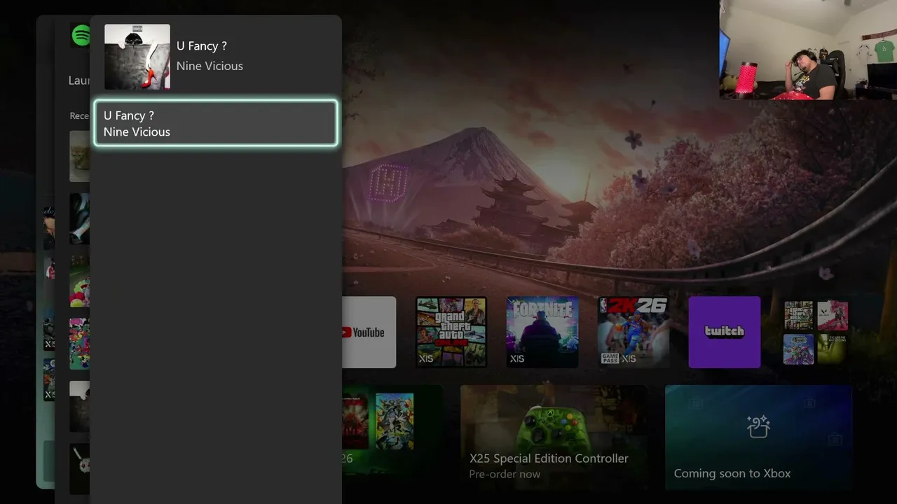Viewport: 897px width, 504px height.
Task: Open the Coming soon to Xbox card
Action: coord(758,437)
